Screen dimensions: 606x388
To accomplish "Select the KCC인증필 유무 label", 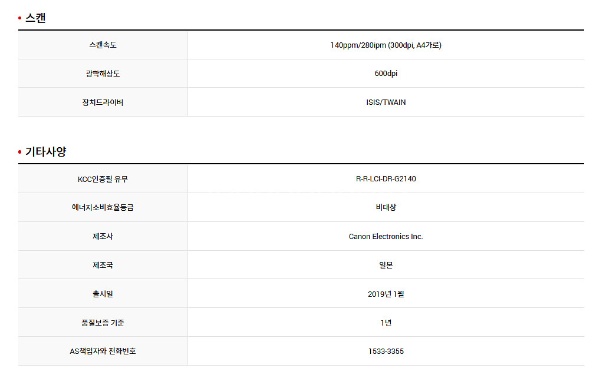I will coord(103,179).
